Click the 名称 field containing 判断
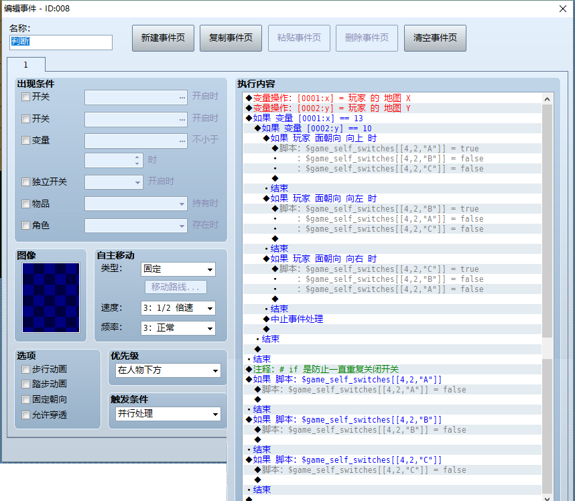 (x=61, y=42)
